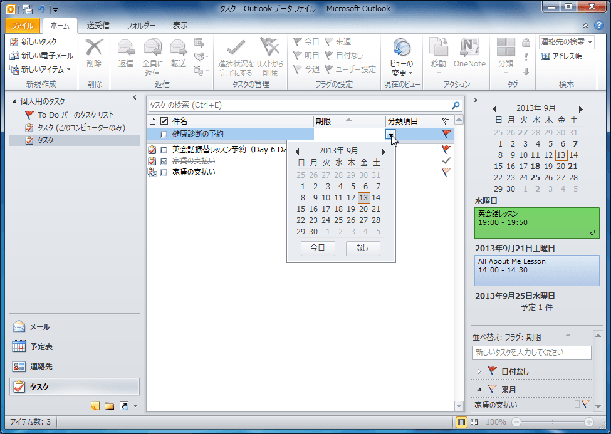The width and height of the screenshot is (611, 434).
Task: Click the Help question mark icon
Action: pos(599,25)
